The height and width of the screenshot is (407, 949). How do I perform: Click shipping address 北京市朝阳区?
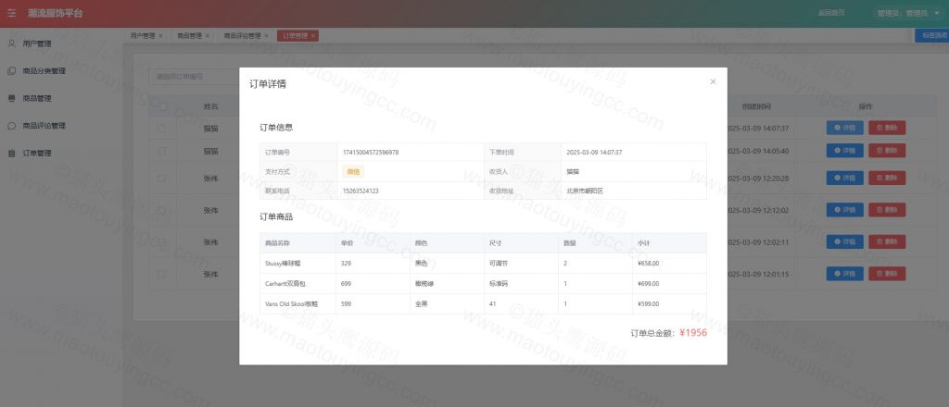coord(585,191)
